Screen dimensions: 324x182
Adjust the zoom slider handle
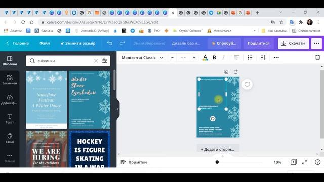pyautogui.click(x=217, y=162)
